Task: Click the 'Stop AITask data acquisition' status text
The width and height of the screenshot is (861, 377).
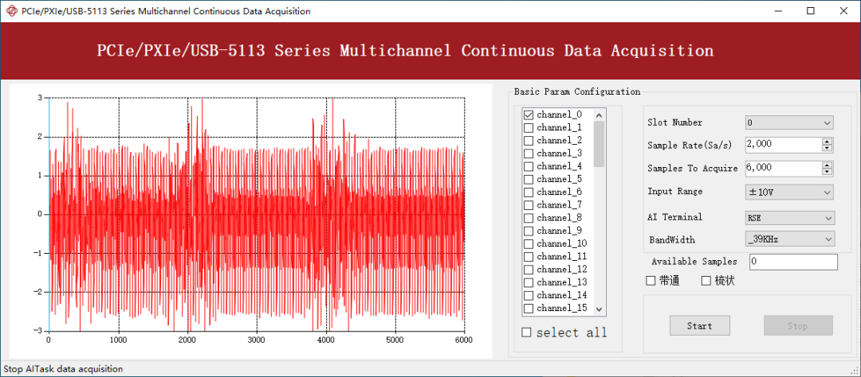Action: 64,369
